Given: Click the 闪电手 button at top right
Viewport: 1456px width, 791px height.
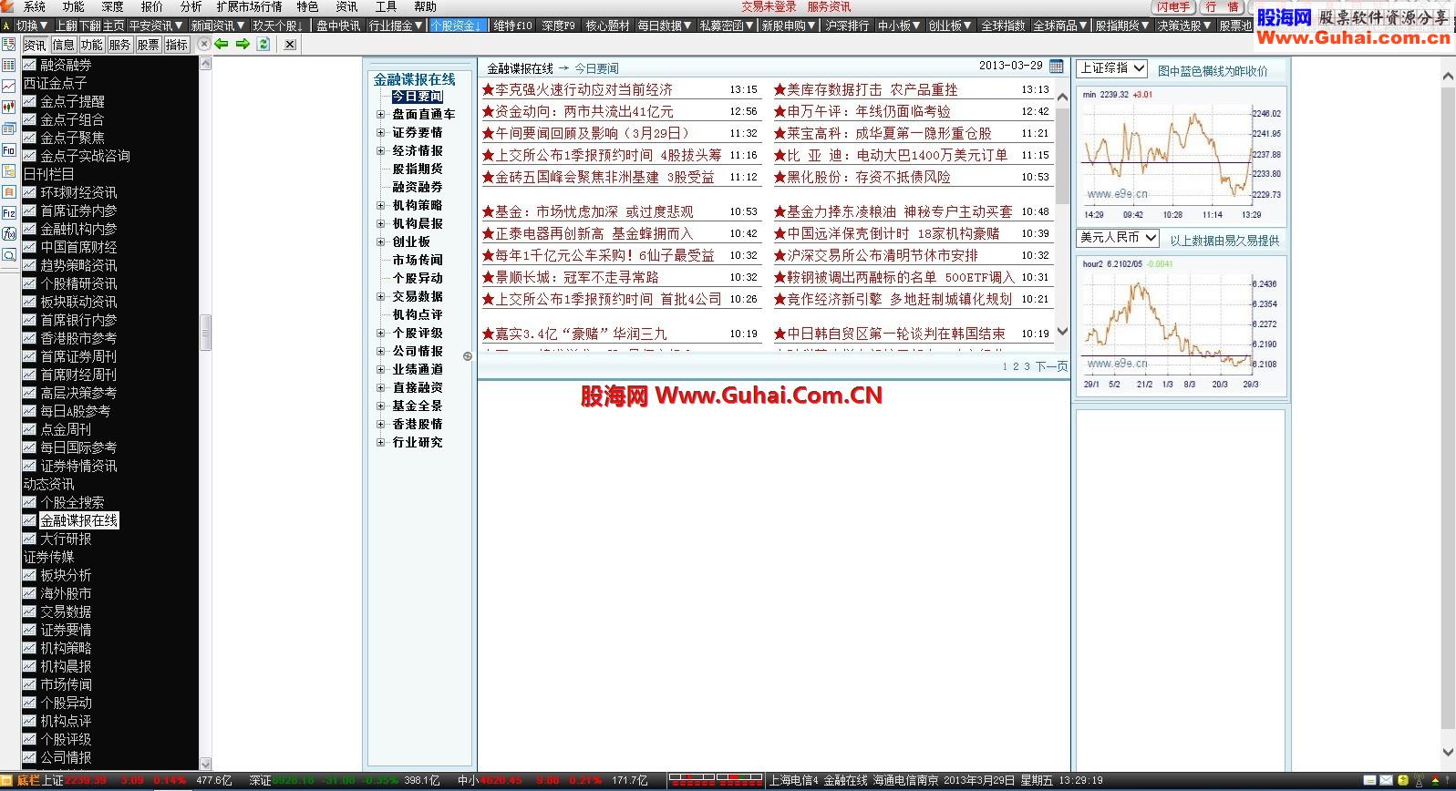Looking at the screenshot, I should tap(1173, 6).
